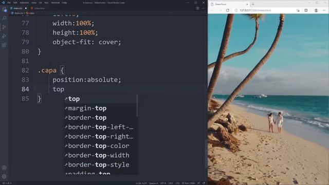
Task: Open a new browser tab
Action: tap(253, 4)
